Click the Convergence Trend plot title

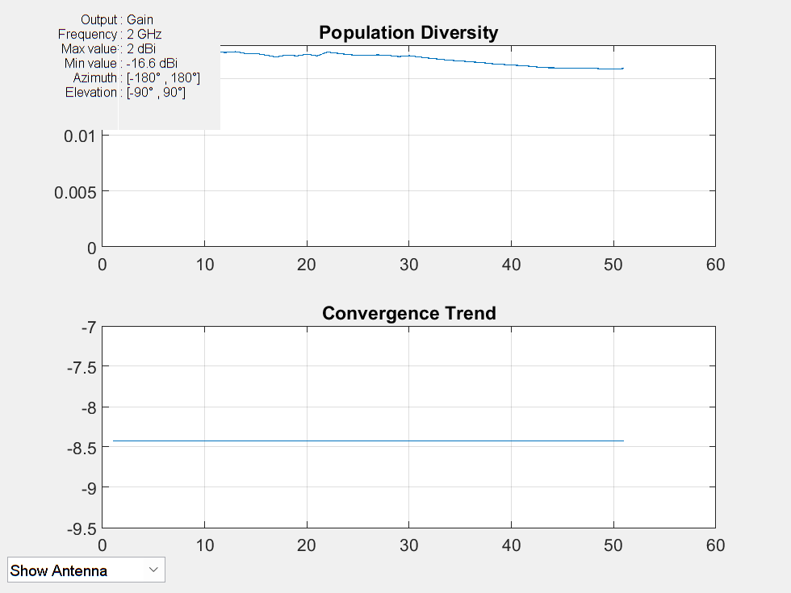click(408, 313)
